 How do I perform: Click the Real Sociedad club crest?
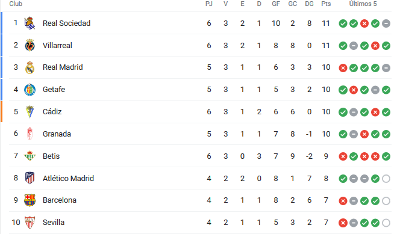30,23
